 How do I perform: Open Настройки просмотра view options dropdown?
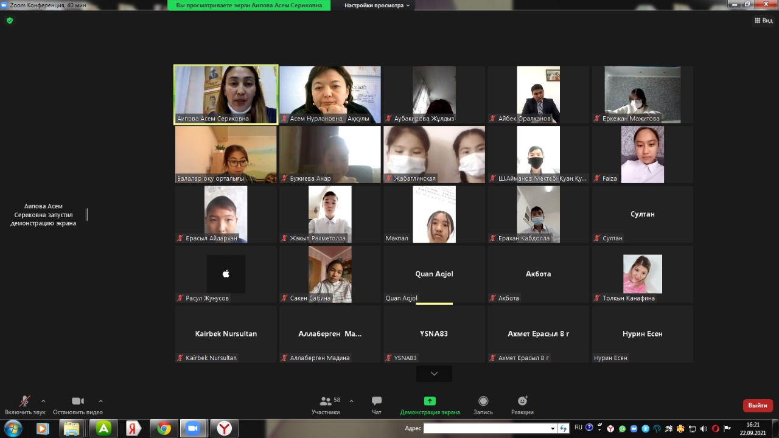377,5
